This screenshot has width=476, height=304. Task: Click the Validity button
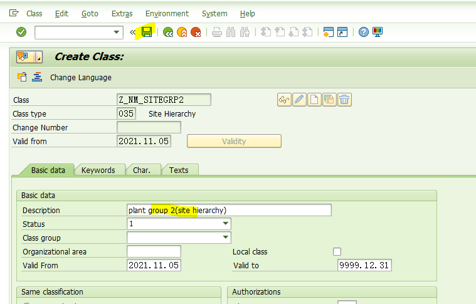(234, 141)
